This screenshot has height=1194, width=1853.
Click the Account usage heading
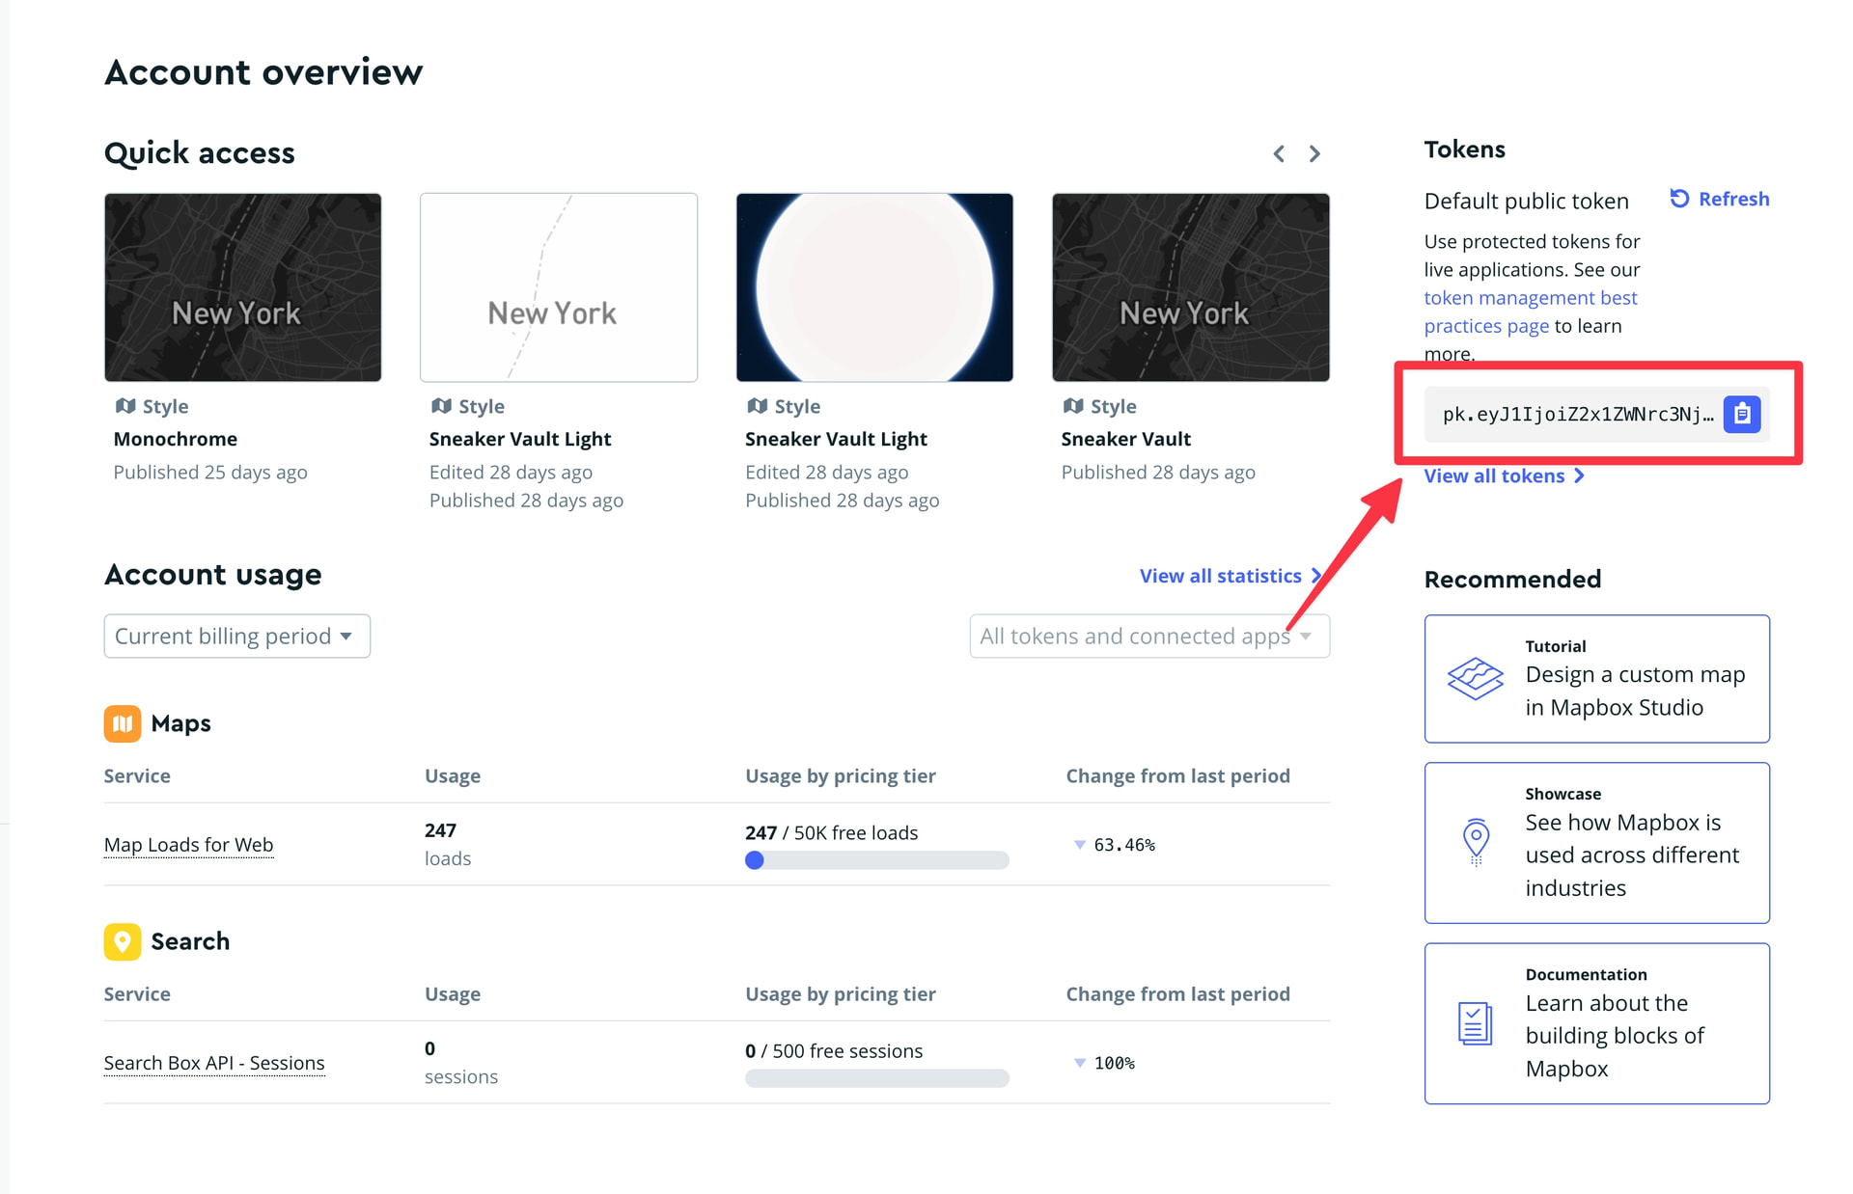(x=213, y=575)
